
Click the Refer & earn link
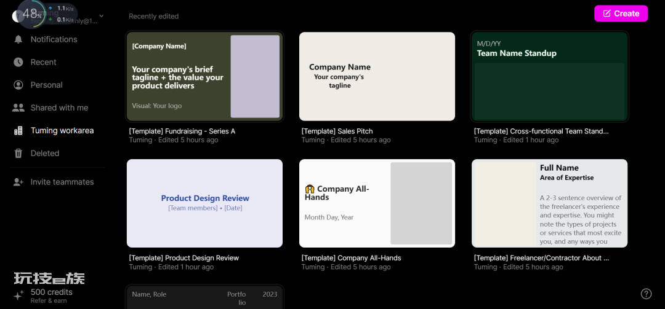coord(49,301)
